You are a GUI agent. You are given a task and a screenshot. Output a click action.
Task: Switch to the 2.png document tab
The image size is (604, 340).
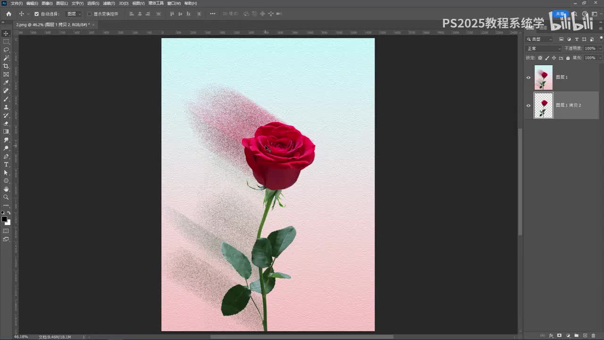[x=53, y=25]
